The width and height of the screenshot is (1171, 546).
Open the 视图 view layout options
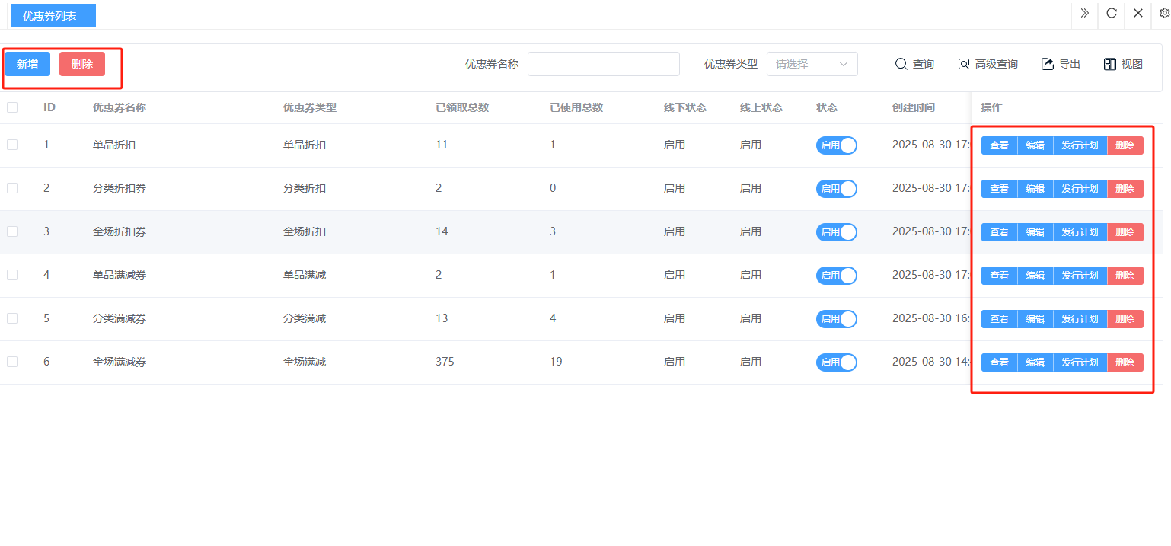(x=1123, y=65)
